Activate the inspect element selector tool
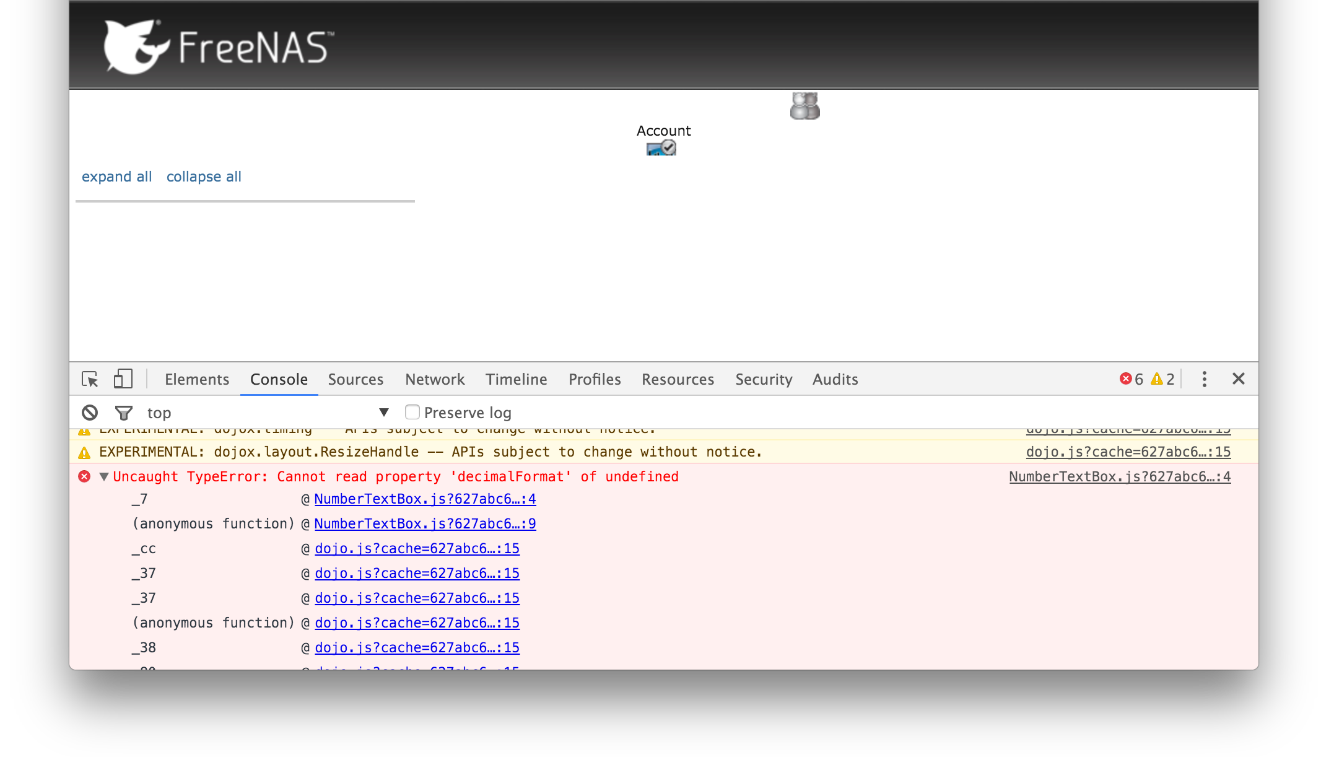This screenshot has height=757, width=1321. (x=90, y=379)
